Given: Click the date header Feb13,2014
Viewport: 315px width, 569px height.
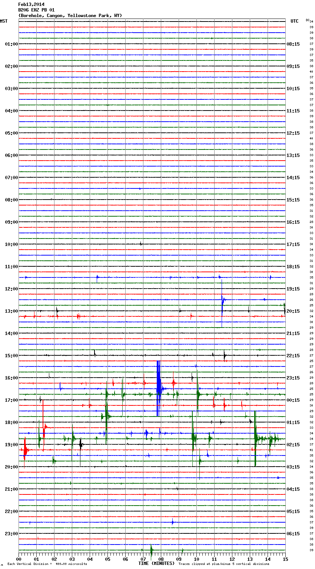Looking at the screenshot, I should tap(31, 4).
